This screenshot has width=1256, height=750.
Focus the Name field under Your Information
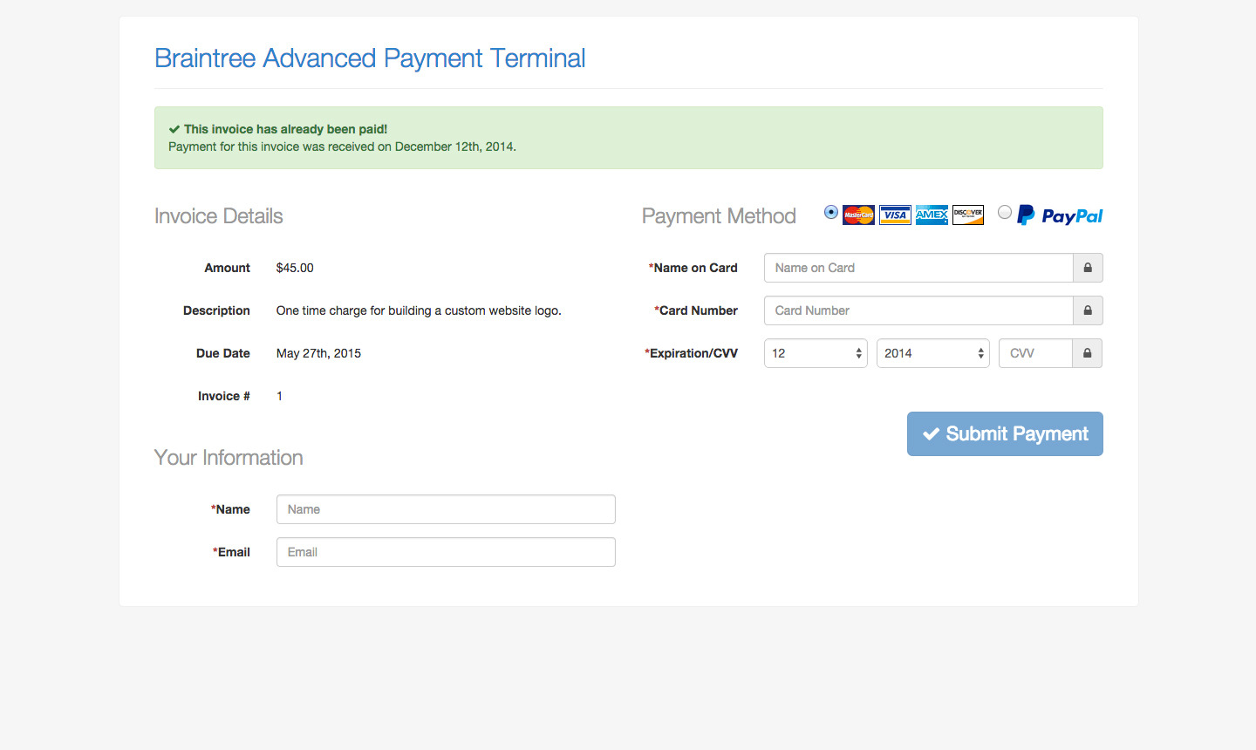446,509
